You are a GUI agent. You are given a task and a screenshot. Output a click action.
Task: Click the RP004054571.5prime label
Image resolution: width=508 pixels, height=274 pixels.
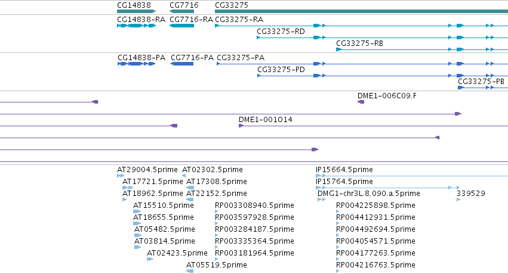pyautogui.click(x=376, y=241)
